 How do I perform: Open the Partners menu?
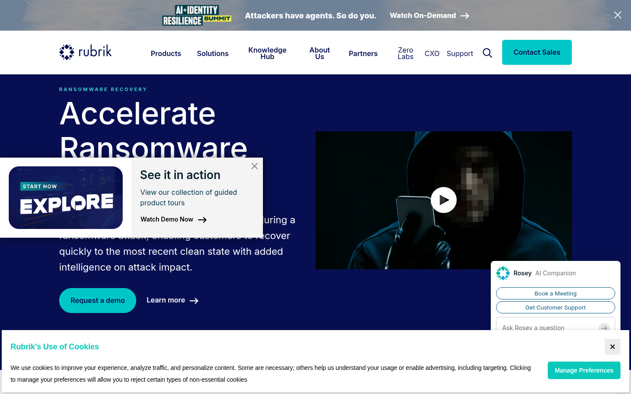(x=363, y=53)
